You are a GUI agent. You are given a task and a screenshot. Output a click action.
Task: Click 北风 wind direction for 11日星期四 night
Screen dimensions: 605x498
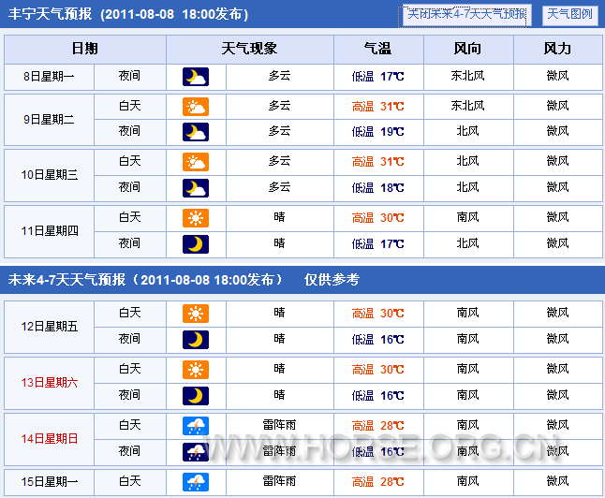coord(467,243)
